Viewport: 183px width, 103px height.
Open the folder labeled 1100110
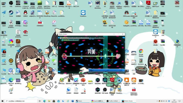point(156,51)
